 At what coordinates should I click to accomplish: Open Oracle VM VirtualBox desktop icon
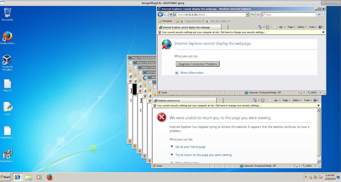(7, 63)
